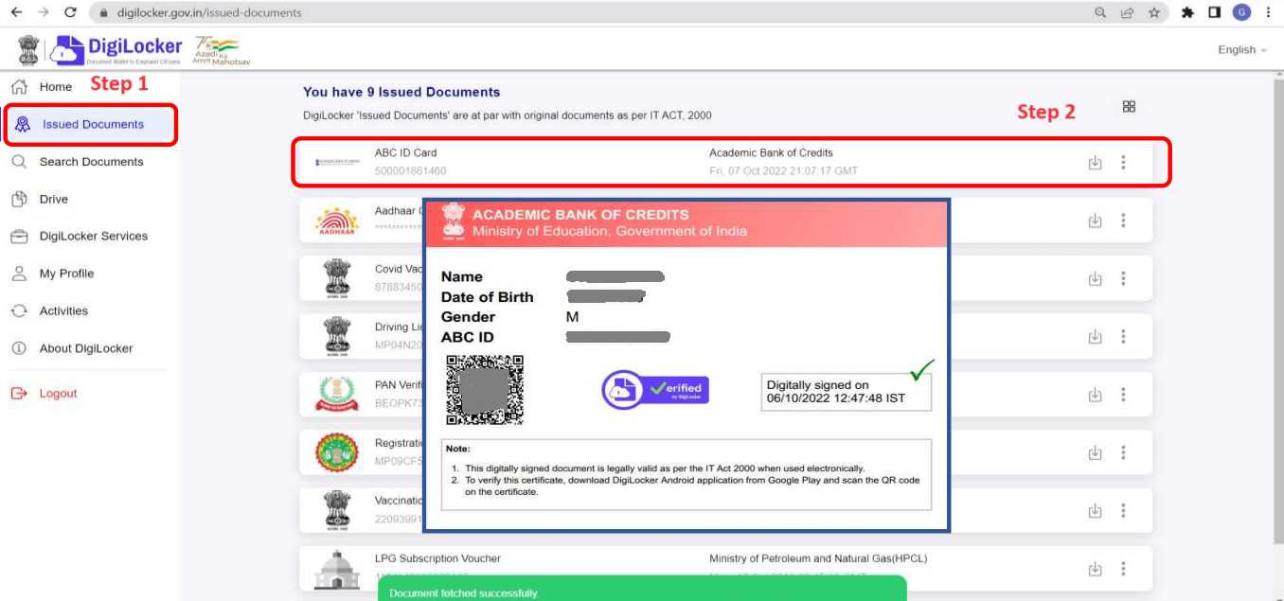
Task: Click the QR code on the ABC certificate
Action: [486, 391]
